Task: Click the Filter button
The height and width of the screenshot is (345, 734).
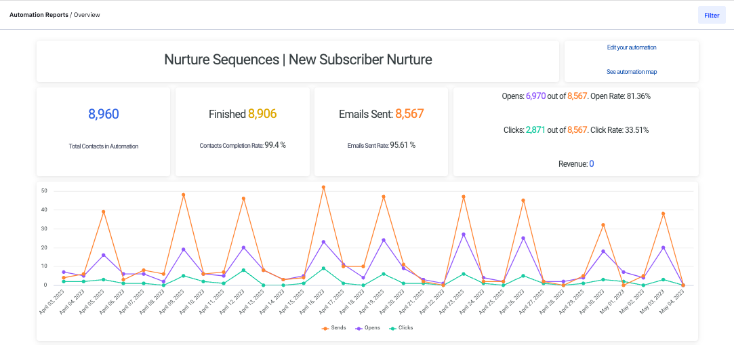Action: 712,15
